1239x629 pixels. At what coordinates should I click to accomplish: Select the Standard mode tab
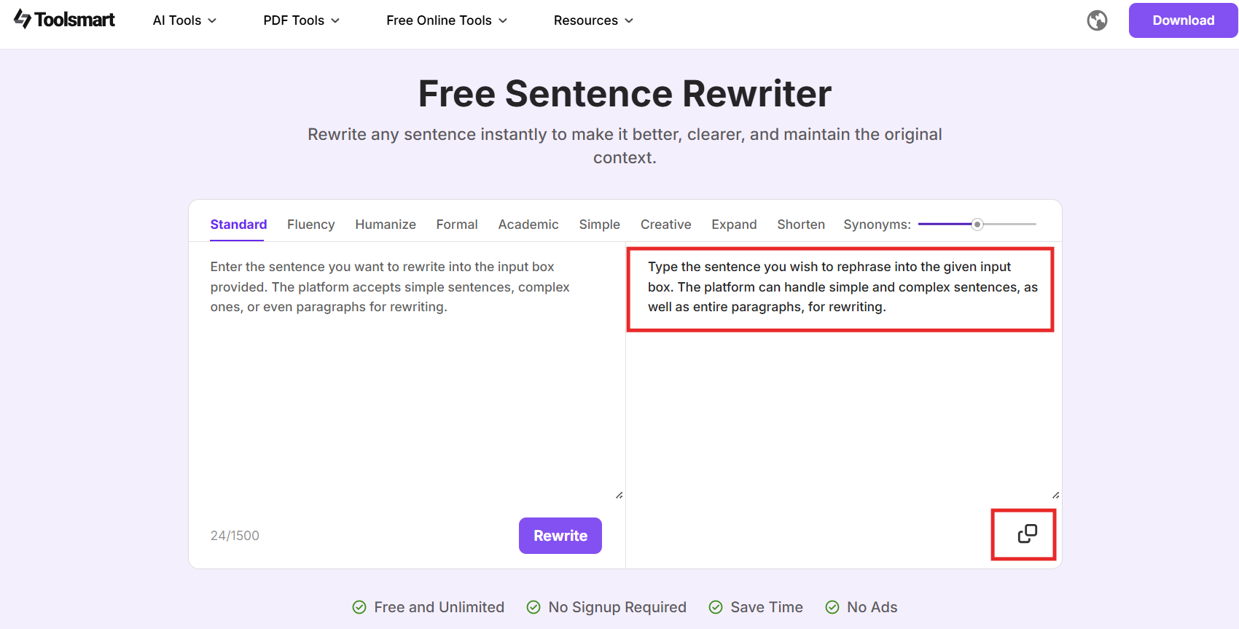coord(238,224)
